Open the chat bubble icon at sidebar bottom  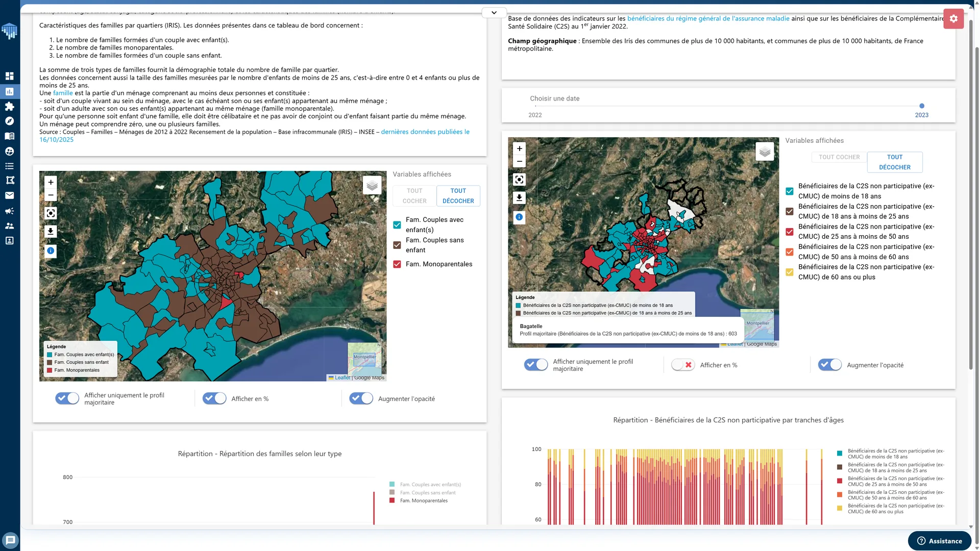click(x=10, y=540)
